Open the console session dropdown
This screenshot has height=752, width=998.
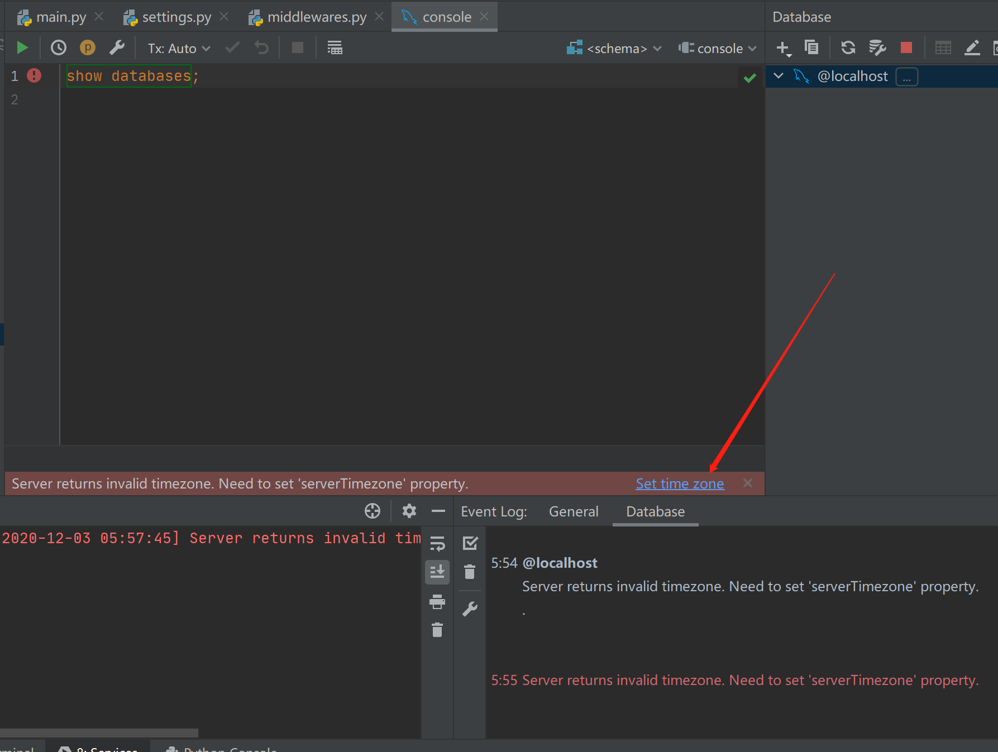click(x=718, y=49)
